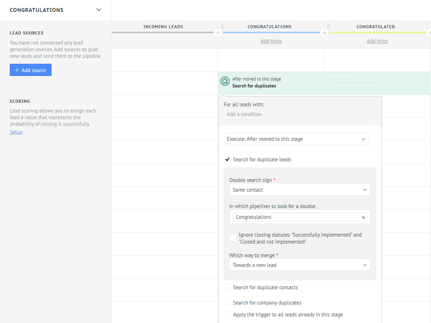
Task: Click the Add source button
Action: [31, 70]
